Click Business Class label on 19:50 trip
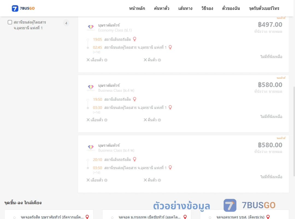Screen dimensions: 295x219 point(116,90)
